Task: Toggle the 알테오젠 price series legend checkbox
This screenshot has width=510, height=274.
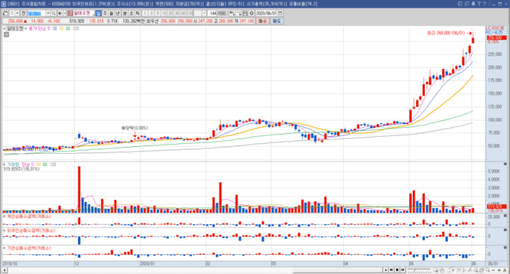Action: tap(5, 28)
